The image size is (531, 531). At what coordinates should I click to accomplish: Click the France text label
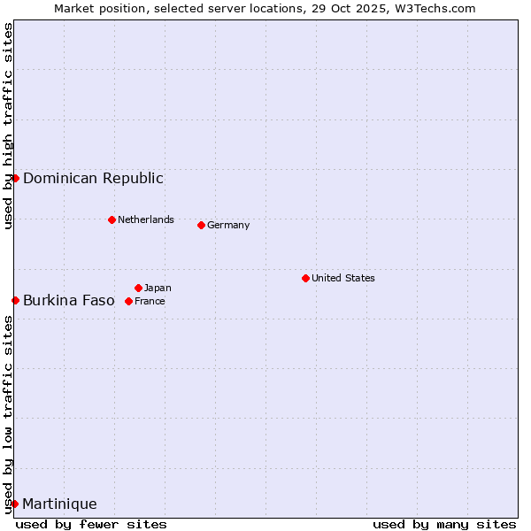click(150, 301)
